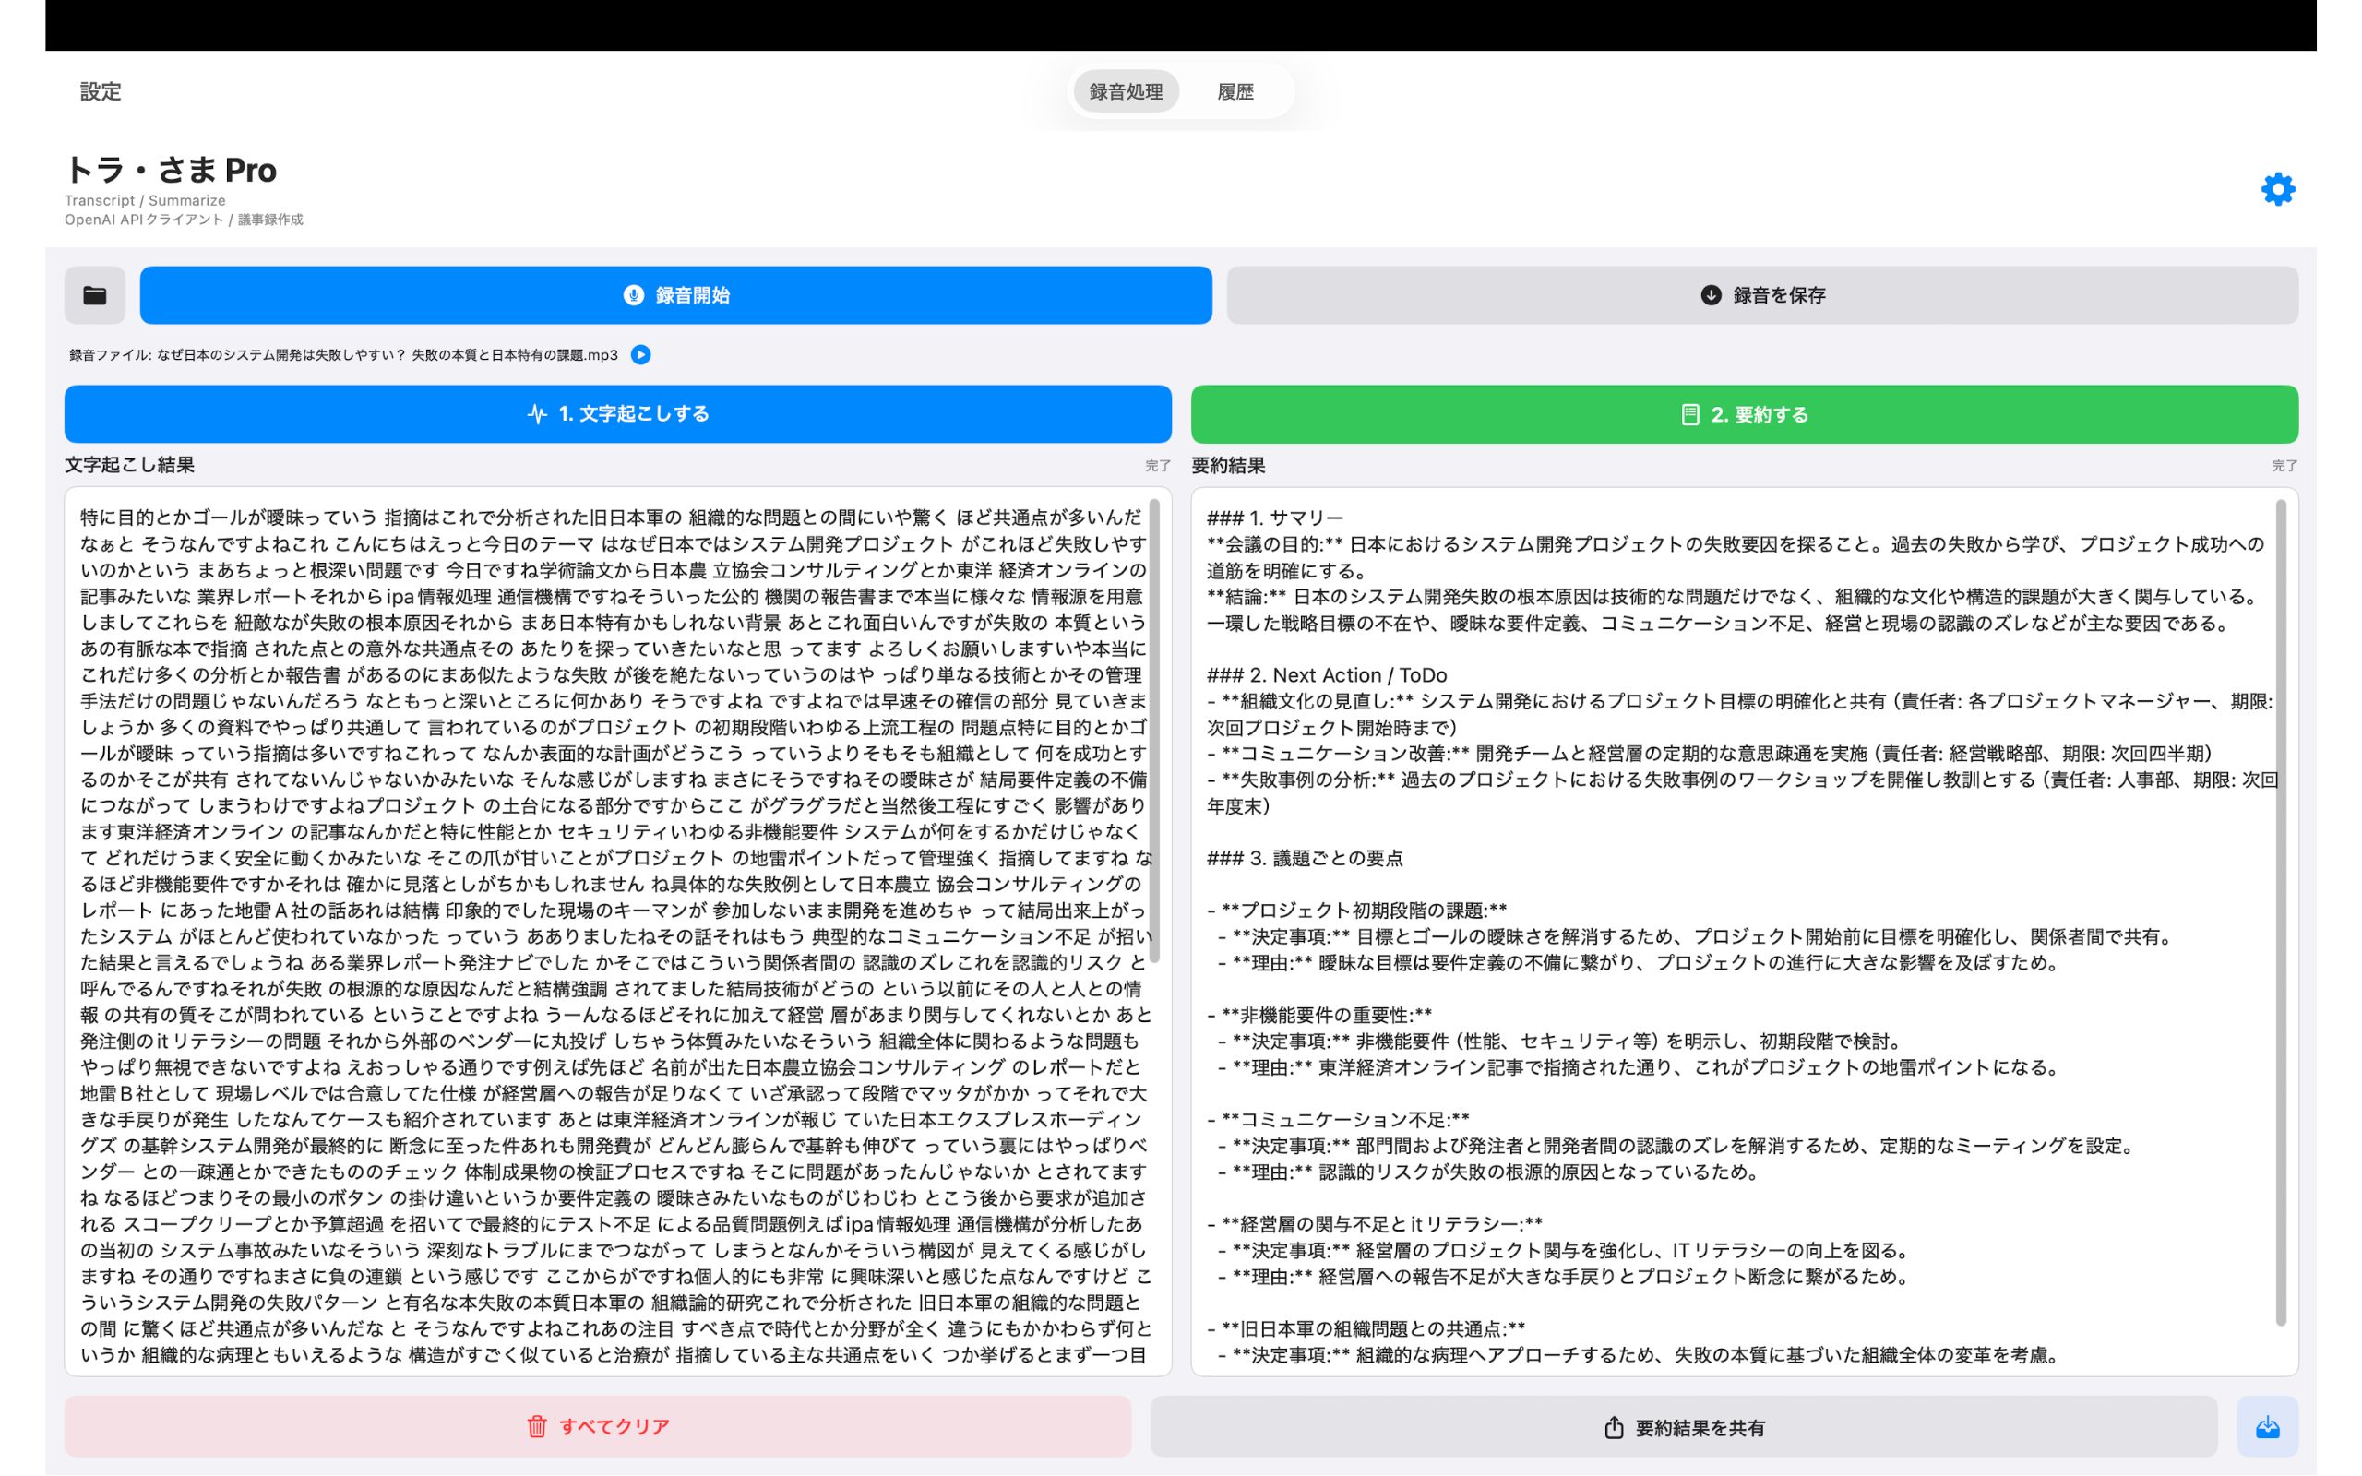Viewport: 2362px width, 1476px height.
Task: Click the trash icon beside すべてクリア
Action: tap(537, 1426)
